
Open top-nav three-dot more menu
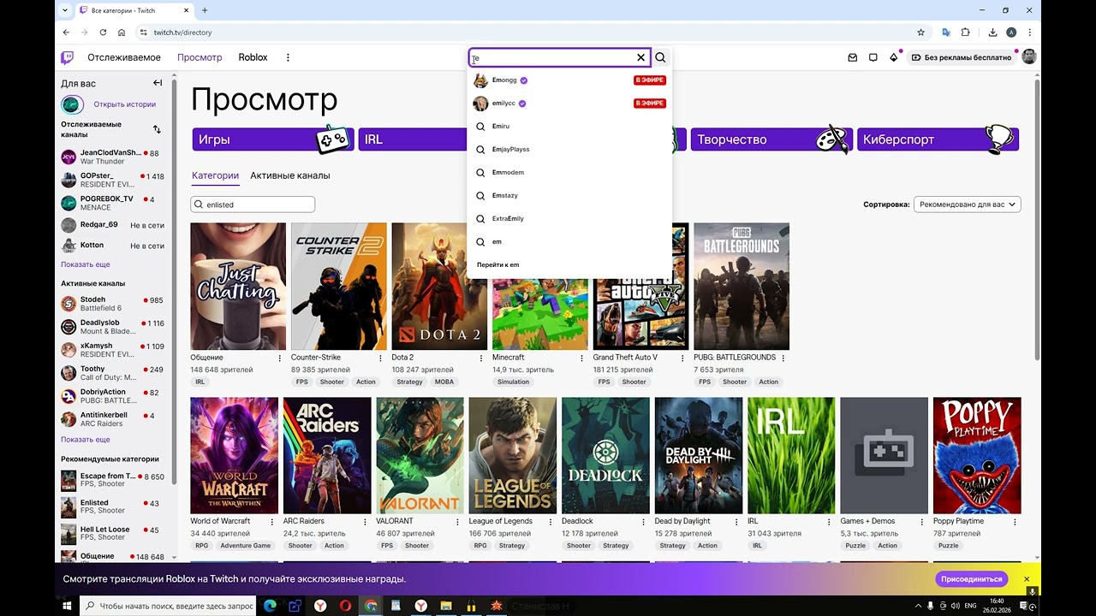pyautogui.click(x=288, y=57)
